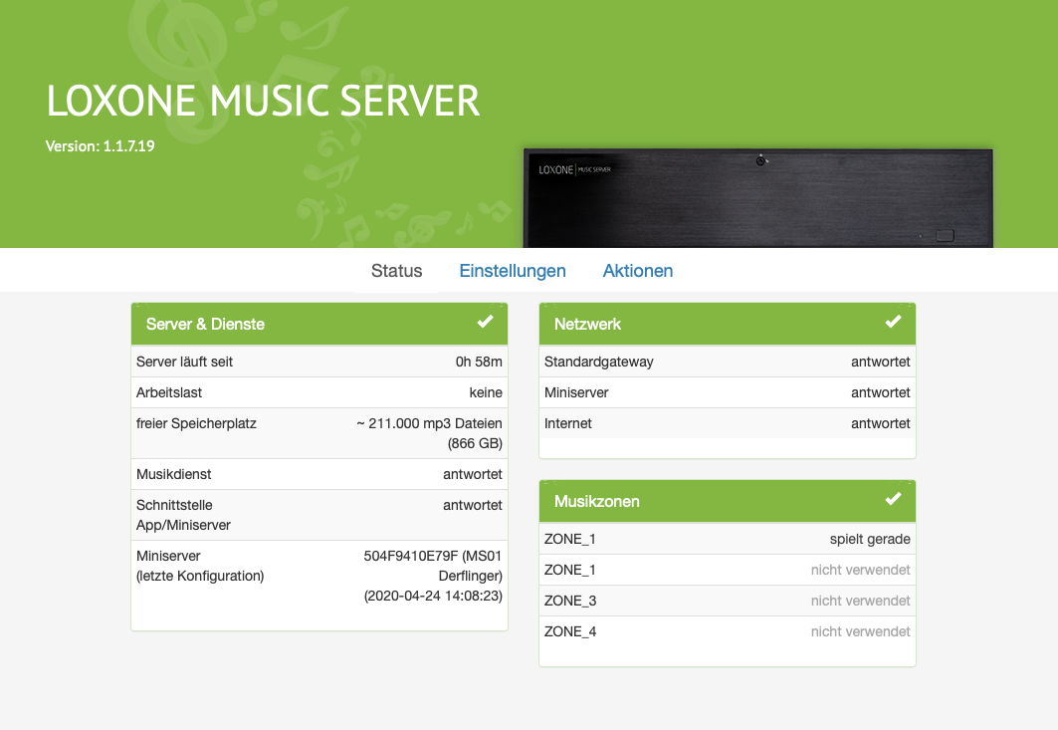Select the Schnittstelle 'antwortet' status

pyautogui.click(x=473, y=506)
